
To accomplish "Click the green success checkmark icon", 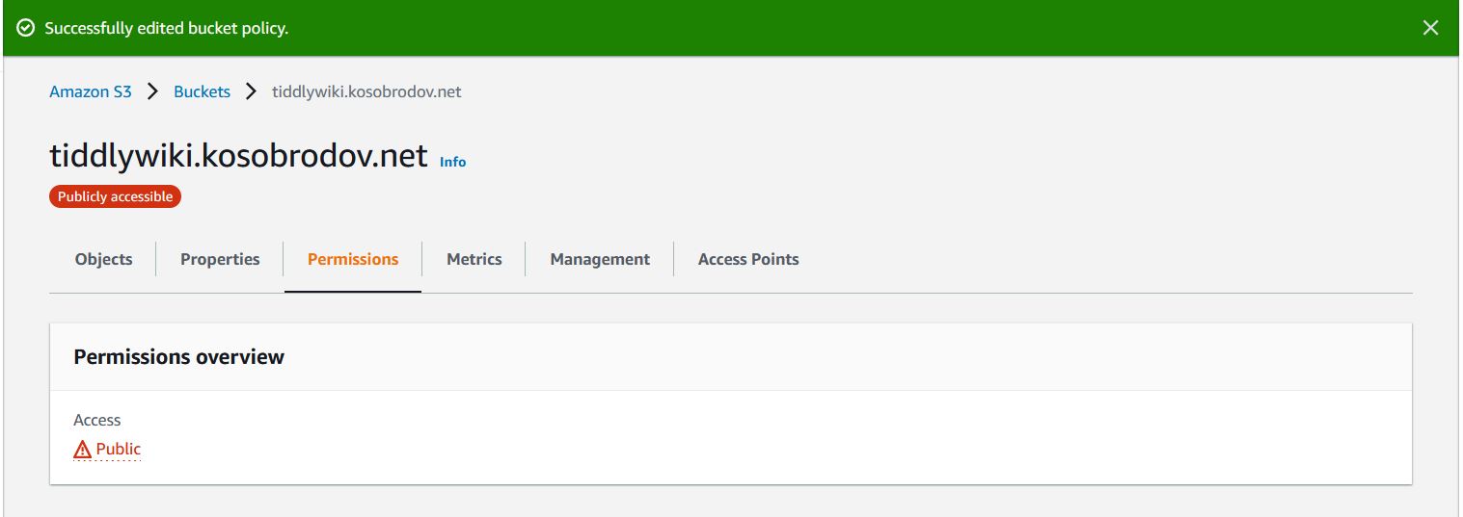I will [x=26, y=28].
